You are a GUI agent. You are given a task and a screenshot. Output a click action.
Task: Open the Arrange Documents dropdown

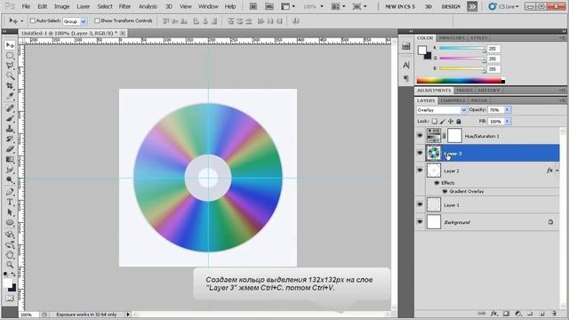coord(339,6)
